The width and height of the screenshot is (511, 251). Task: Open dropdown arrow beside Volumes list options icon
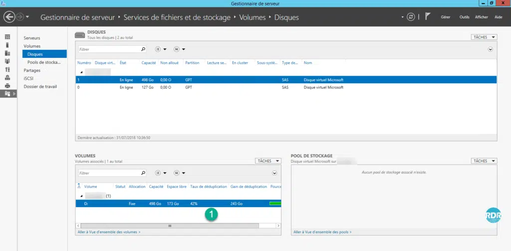165,173
